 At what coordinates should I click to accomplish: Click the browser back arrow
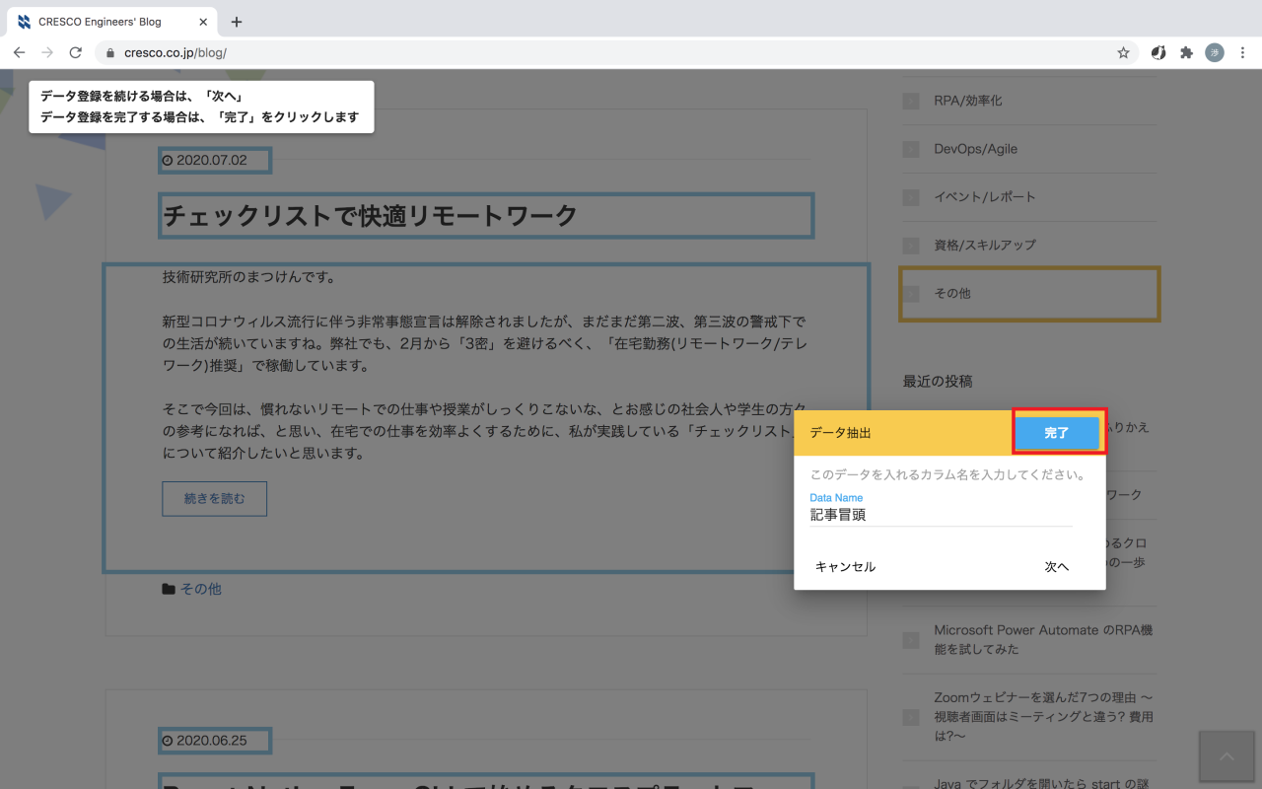point(19,52)
